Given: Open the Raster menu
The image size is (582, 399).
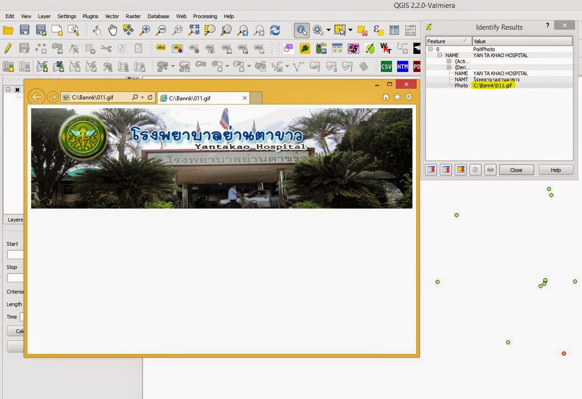Looking at the screenshot, I should coord(133,16).
